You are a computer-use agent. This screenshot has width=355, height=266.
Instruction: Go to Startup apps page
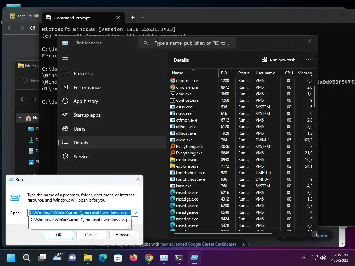click(x=112, y=115)
